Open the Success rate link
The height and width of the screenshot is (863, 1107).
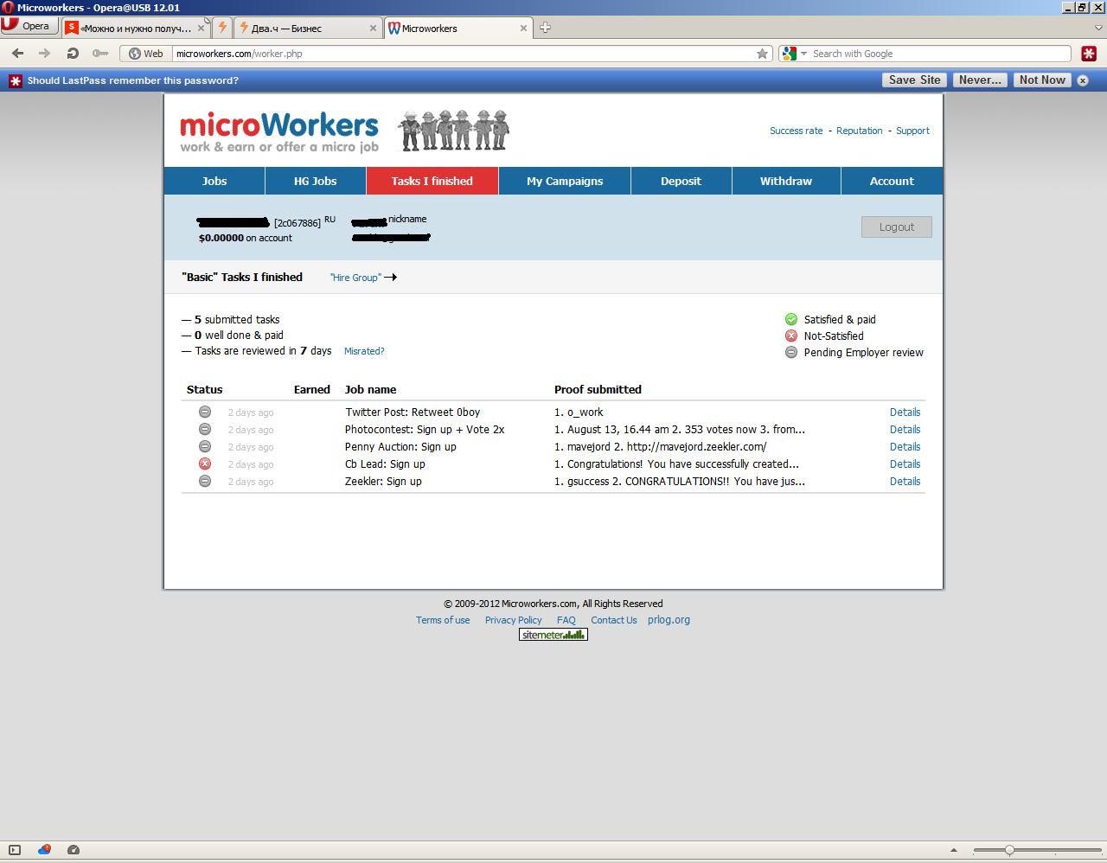click(796, 131)
